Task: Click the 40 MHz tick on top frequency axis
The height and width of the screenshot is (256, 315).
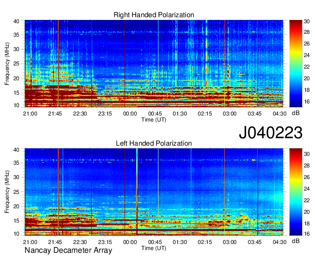Action: tap(16, 21)
